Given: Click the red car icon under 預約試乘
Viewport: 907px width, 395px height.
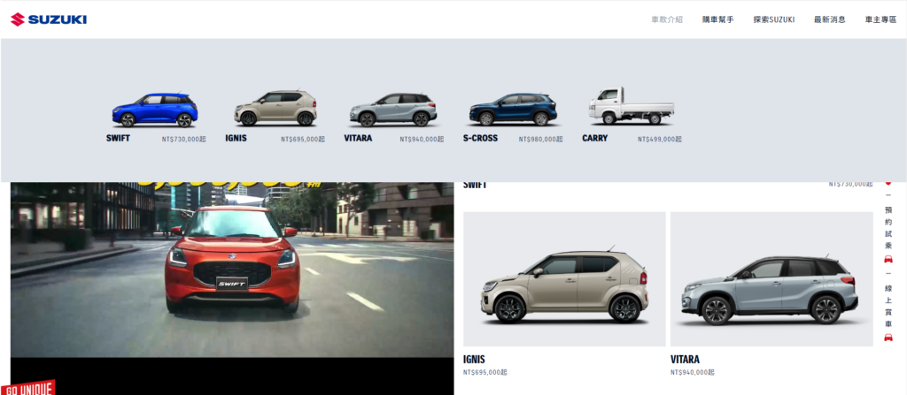Looking at the screenshot, I should (x=888, y=259).
